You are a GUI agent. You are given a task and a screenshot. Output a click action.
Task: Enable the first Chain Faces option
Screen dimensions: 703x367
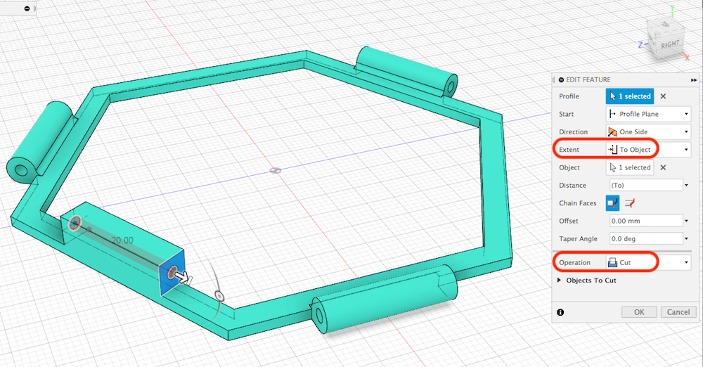(612, 203)
